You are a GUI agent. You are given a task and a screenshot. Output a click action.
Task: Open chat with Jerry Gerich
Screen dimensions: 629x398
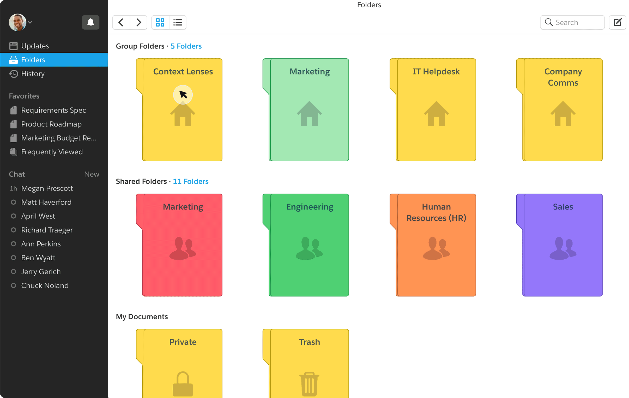(x=54, y=272)
